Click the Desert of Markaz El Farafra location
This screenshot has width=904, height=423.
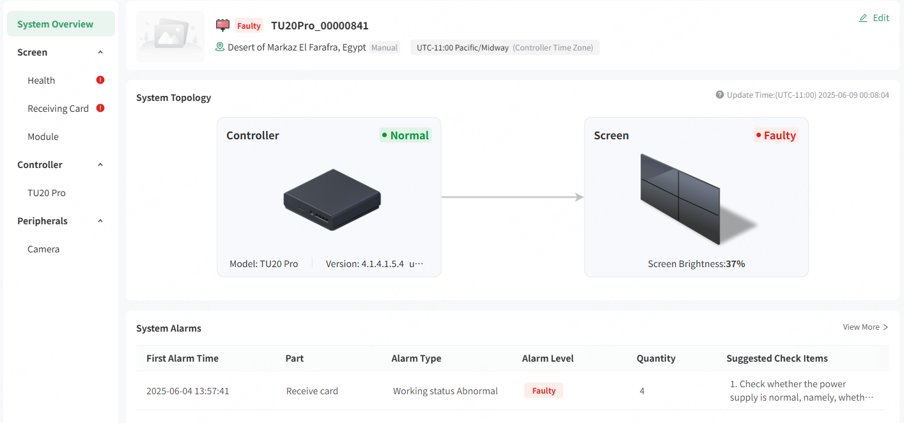297,47
